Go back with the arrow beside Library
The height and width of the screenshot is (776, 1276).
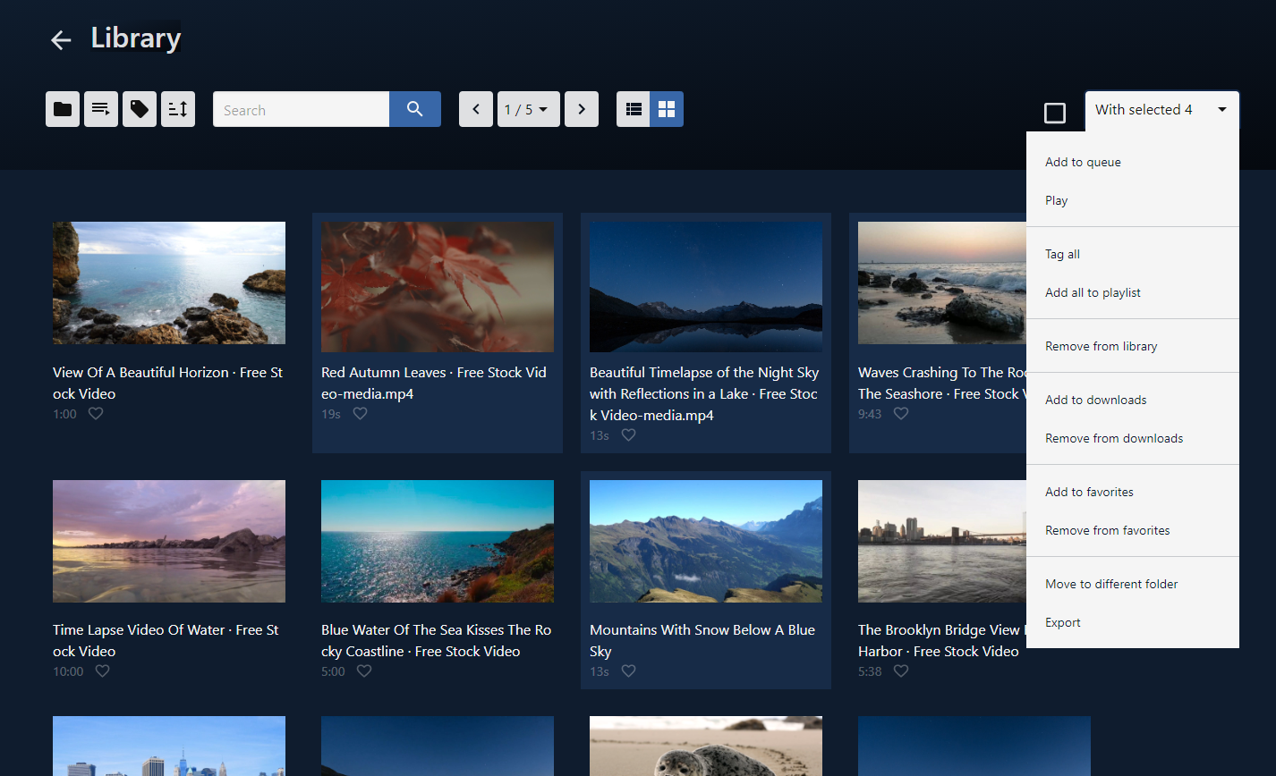tap(61, 40)
